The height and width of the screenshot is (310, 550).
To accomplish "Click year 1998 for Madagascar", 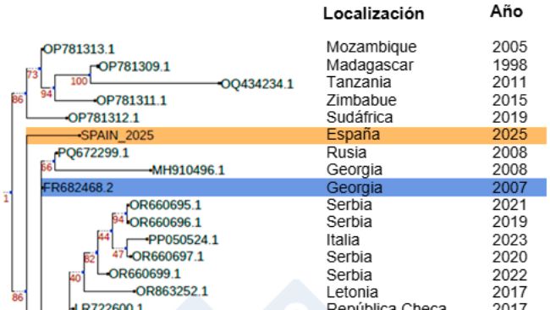I will click(x=509, y=65).
